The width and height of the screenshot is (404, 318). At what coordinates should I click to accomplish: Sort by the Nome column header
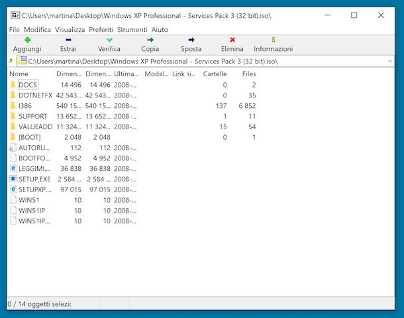[x=30, y=74]
